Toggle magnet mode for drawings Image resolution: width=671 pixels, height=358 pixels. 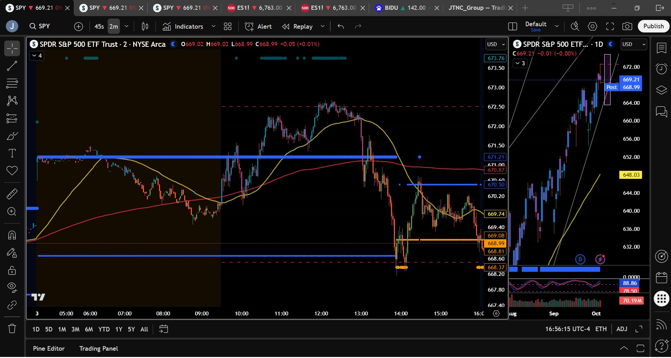12,235
